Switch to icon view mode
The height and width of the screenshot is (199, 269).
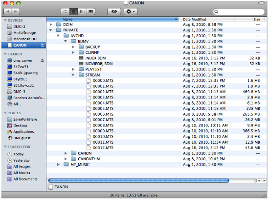tap(65, 12)
